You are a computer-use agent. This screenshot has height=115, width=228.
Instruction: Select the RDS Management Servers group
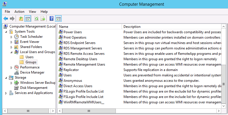click(x=83, y=48)
